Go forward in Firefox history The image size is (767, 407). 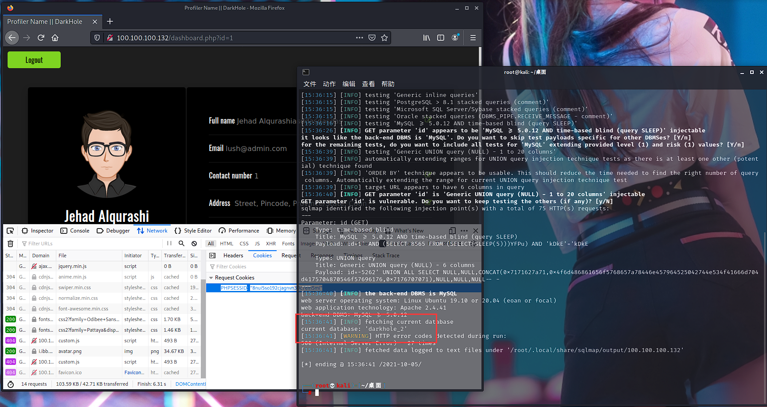tap(27, 38)
